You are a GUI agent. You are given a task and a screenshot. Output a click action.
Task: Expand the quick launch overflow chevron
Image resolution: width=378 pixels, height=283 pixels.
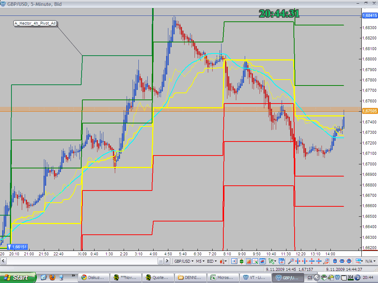pyautogui.click(x=73, y=276)
